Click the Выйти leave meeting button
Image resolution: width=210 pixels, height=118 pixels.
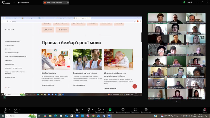204,110
